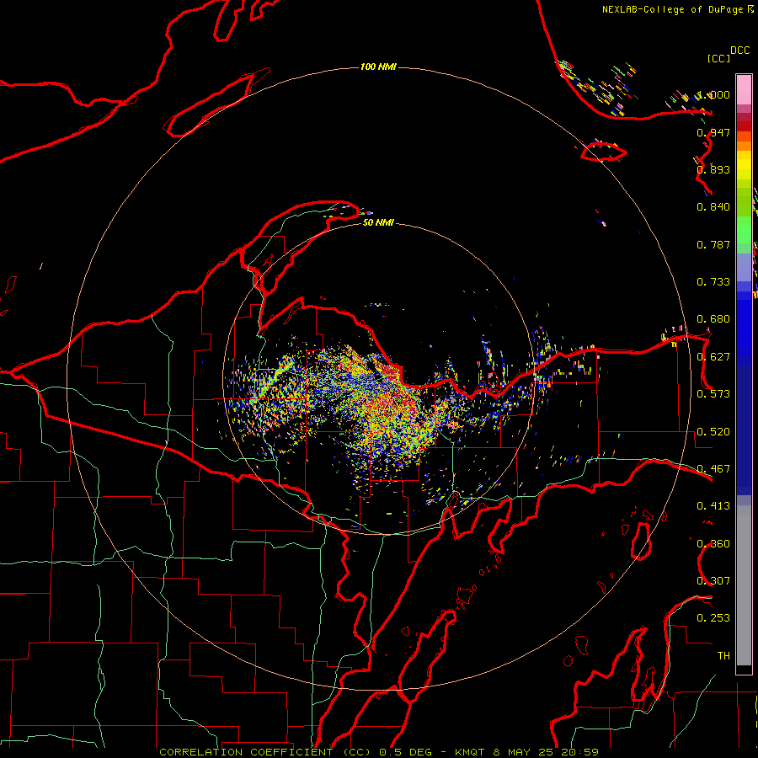Viewport: 758px width, 758px height.
Task: Click the 0.680 color scale value
Action: (713, 319)
